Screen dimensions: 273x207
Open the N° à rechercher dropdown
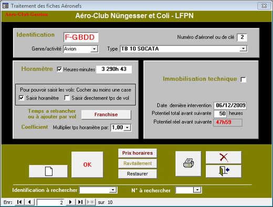pos(197,190)
